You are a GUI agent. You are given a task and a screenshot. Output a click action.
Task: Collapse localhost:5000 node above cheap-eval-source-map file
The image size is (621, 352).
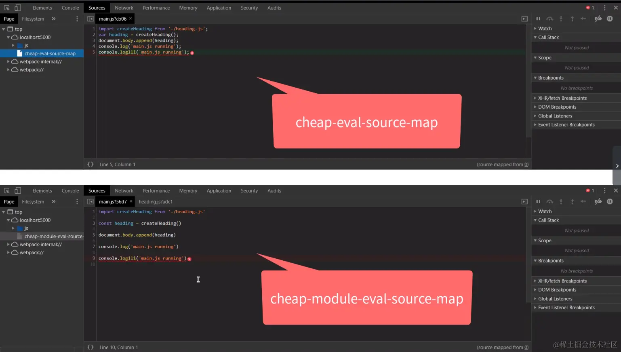click(x=8, y=37)
